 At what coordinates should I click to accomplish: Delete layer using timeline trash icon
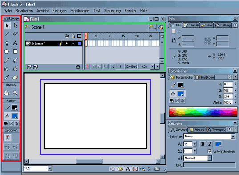pos(78,67)
